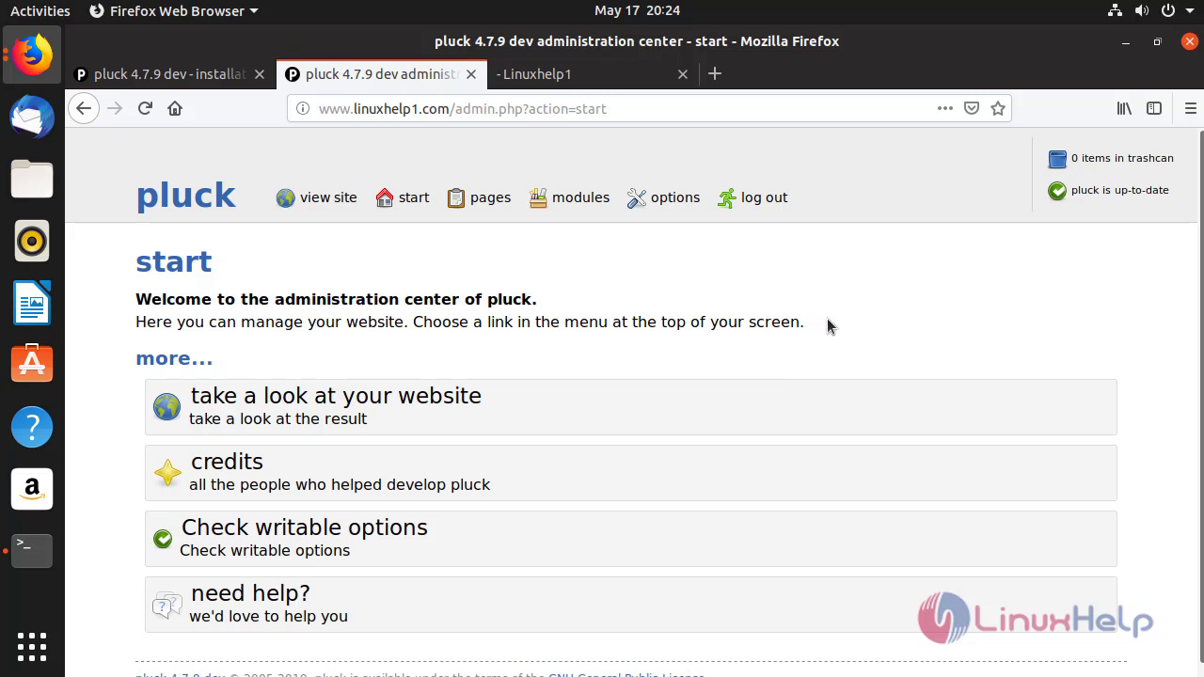The image size is (1204, 677).
Task: Open the Firefox library icon
Action: click(1124, 108)
